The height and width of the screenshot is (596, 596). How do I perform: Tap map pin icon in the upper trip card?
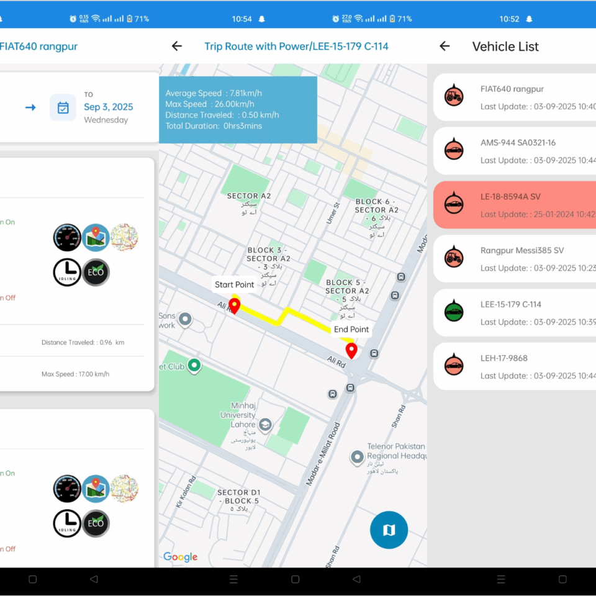[96, 237]
